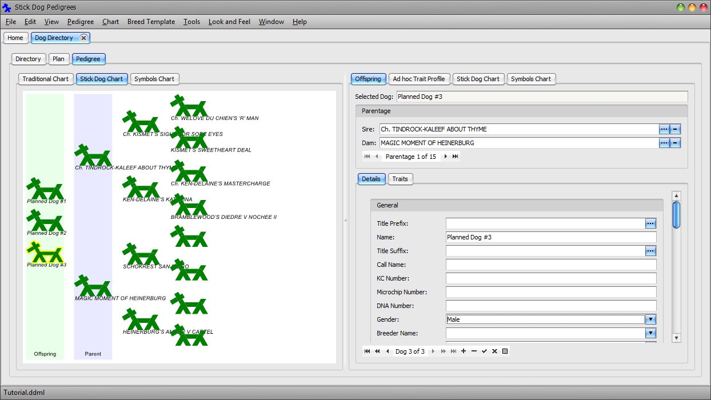Screen dimensions: 711x400
Task: Browse for Dam using the ellipsis button
Action: [664, 143]
